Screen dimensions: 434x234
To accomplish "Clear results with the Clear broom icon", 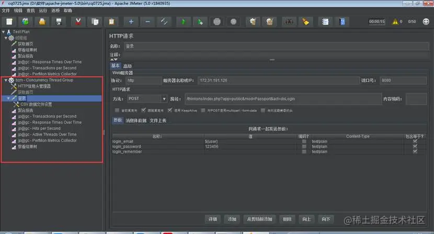I will (x=253, y=21).
